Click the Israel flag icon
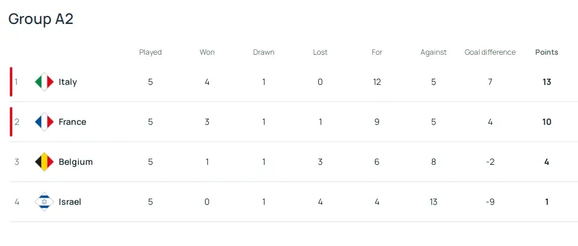 (x=44, y=202)
